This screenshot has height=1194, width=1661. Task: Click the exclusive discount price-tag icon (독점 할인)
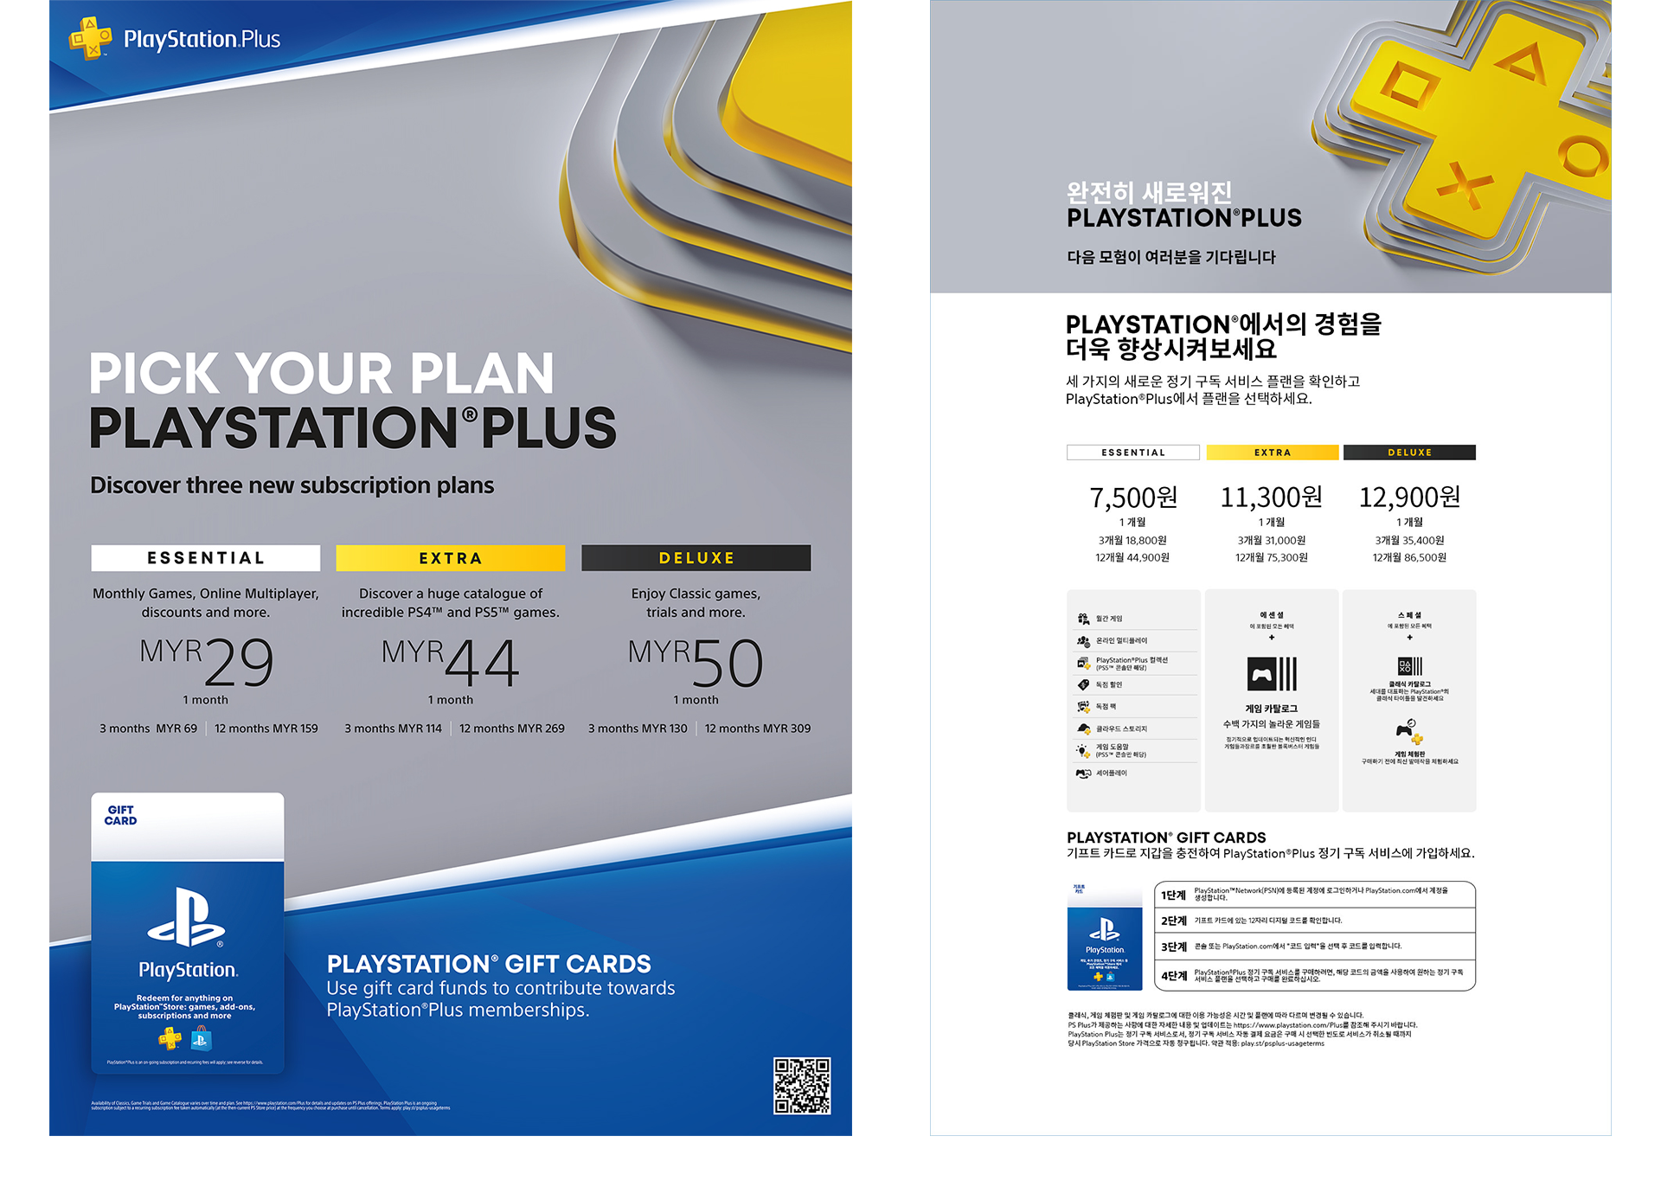[x=1083, y=684]
